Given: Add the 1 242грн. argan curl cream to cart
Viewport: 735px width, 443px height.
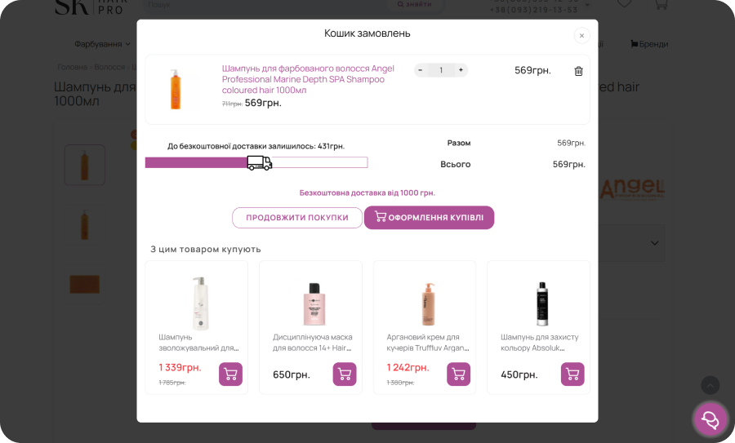Looking at the screenshot, I should (458, 374).
